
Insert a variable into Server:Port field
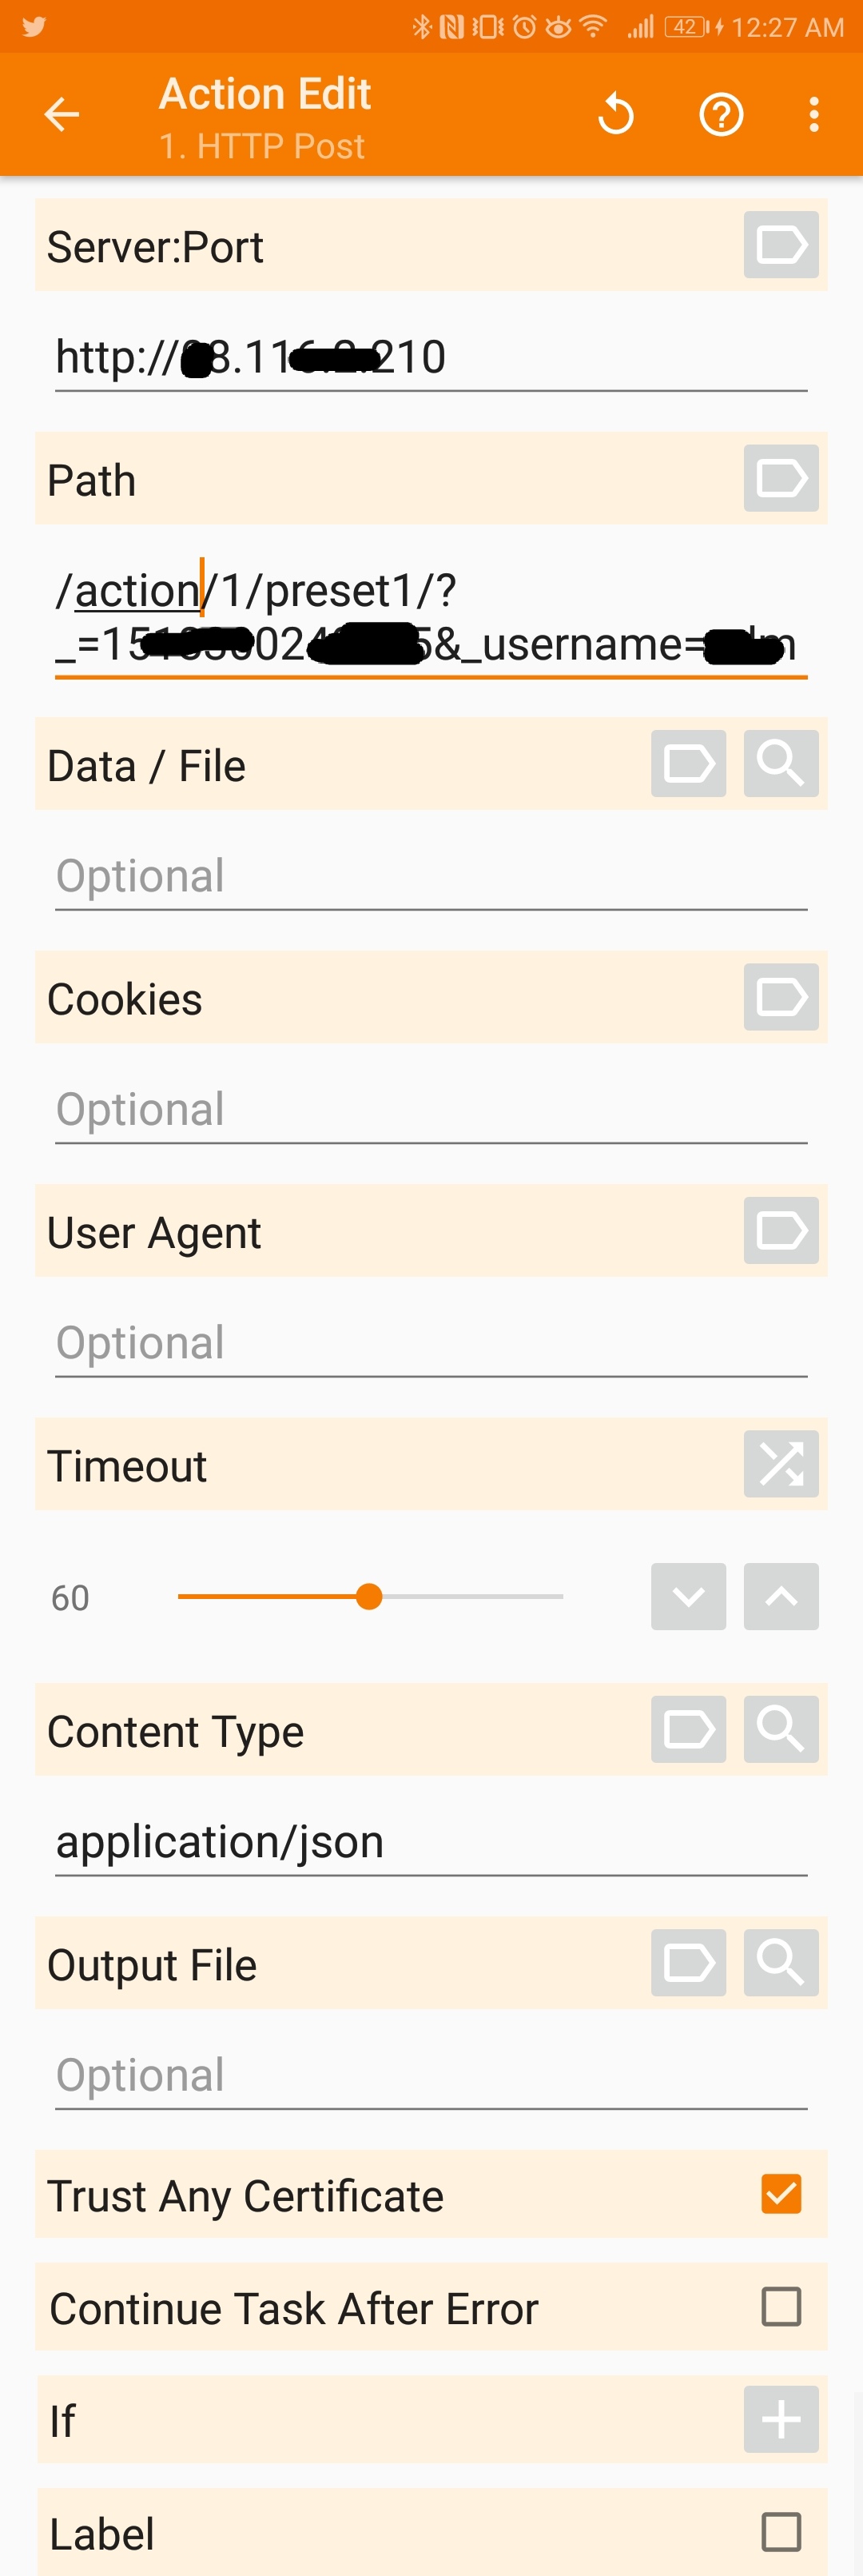coord(780,245)
